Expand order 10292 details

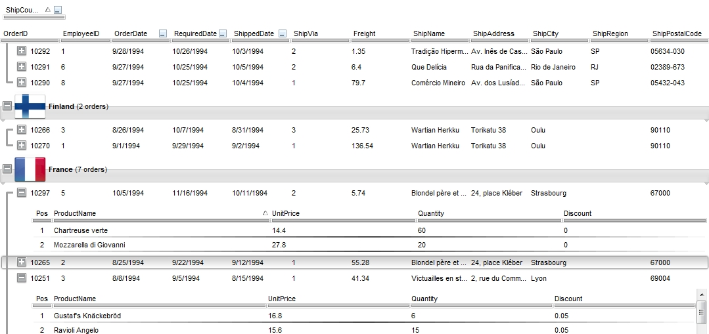[21, 51]
